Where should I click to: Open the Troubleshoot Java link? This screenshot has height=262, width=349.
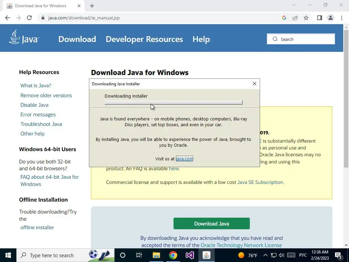pos(41,124)
